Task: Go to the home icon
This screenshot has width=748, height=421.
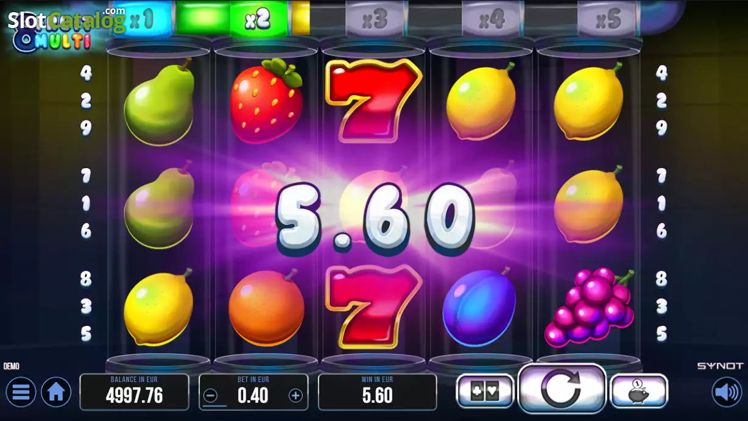Action: click(56, 392)
